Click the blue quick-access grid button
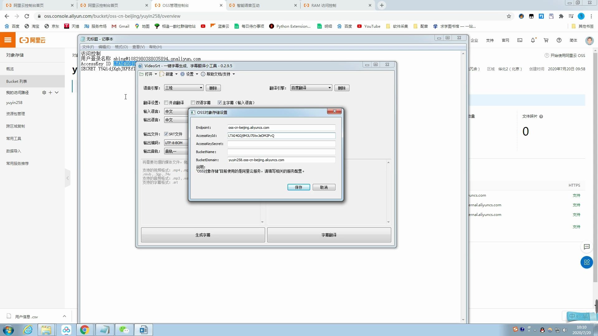The height and width of the screenshot is (336, 598). pyautogui.click(x=587, y=262)
